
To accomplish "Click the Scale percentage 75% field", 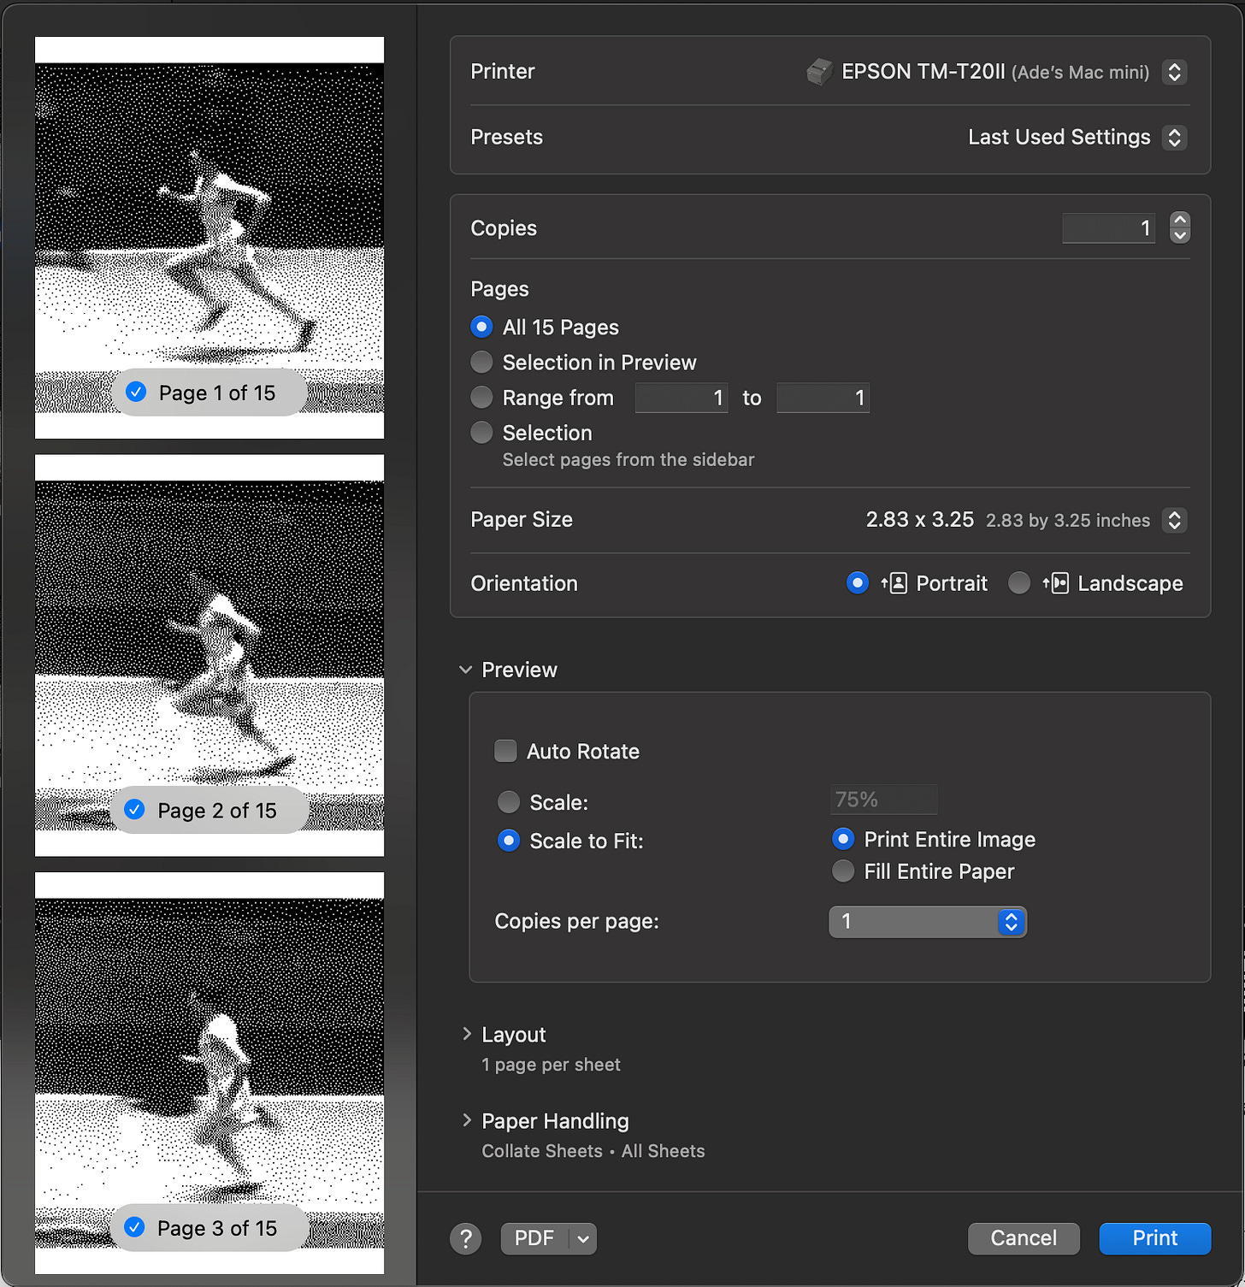I will tap(884, 800).
